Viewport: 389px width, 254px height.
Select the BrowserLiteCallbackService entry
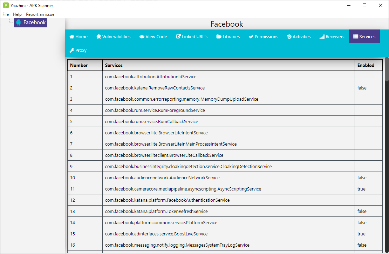[x=164, y=155]
